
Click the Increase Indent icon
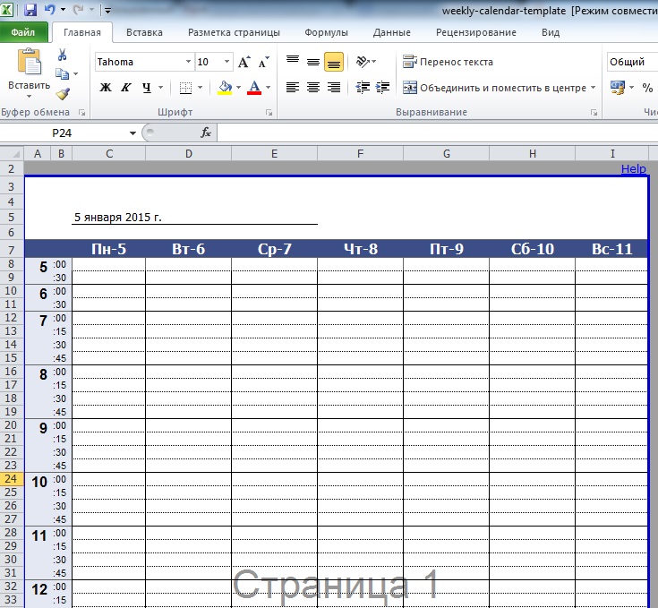[384, 88]
